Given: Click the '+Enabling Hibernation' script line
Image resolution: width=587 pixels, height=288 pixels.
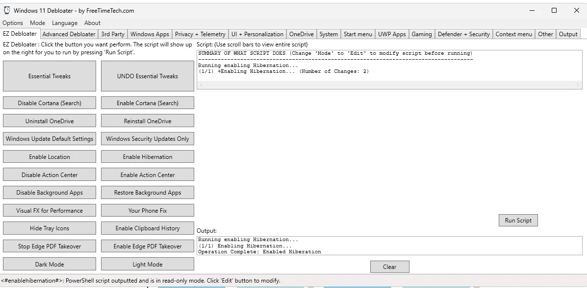Looking at the screenshot, I should click(283, 71).
